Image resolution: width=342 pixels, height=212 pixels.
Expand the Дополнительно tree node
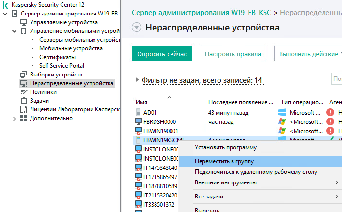tap(14, 118)
